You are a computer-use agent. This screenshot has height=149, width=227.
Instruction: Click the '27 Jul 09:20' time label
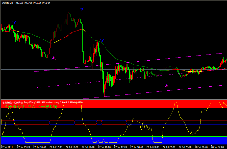point(23,147)
